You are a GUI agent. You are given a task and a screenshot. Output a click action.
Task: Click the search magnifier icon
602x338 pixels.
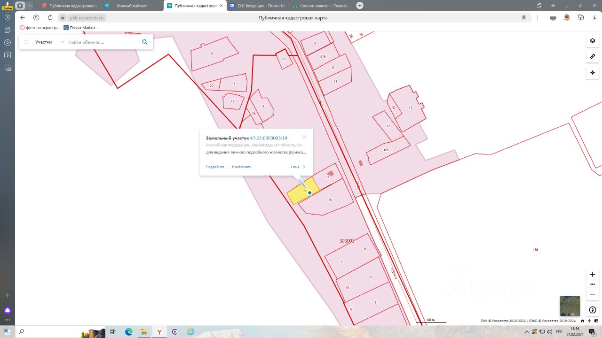point(145,42)
